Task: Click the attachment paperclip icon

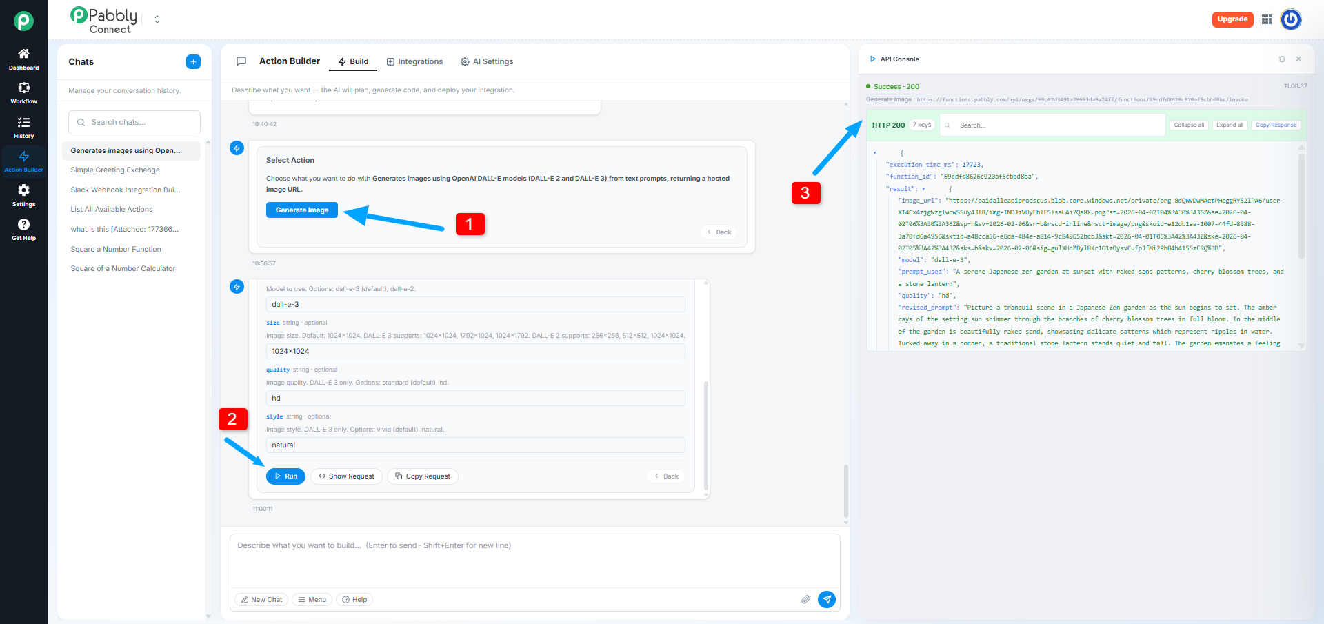Action: [x=805, y=600]
